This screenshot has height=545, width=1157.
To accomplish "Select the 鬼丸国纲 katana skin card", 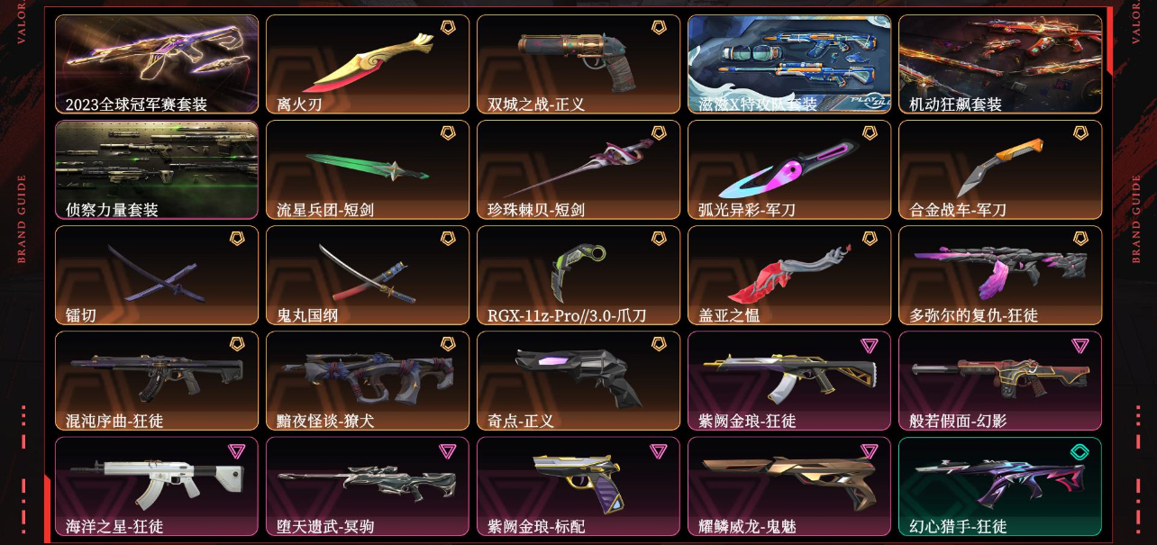I will point(368,275).
